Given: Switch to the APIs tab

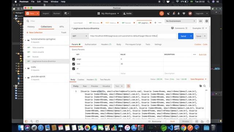Looking at the screenshot, I should (61, 27).
